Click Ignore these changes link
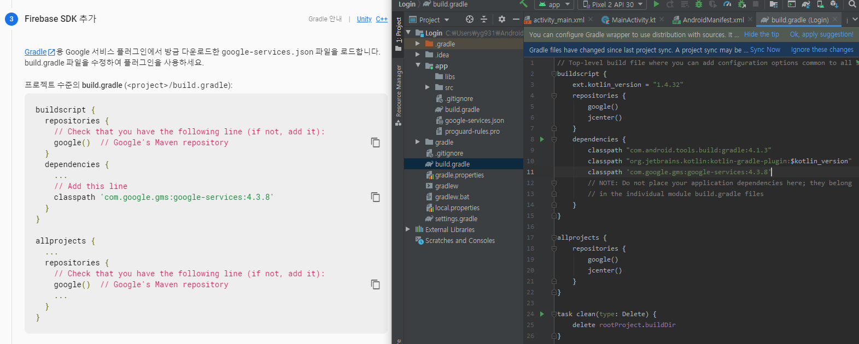859x344 pixels. 822,50
